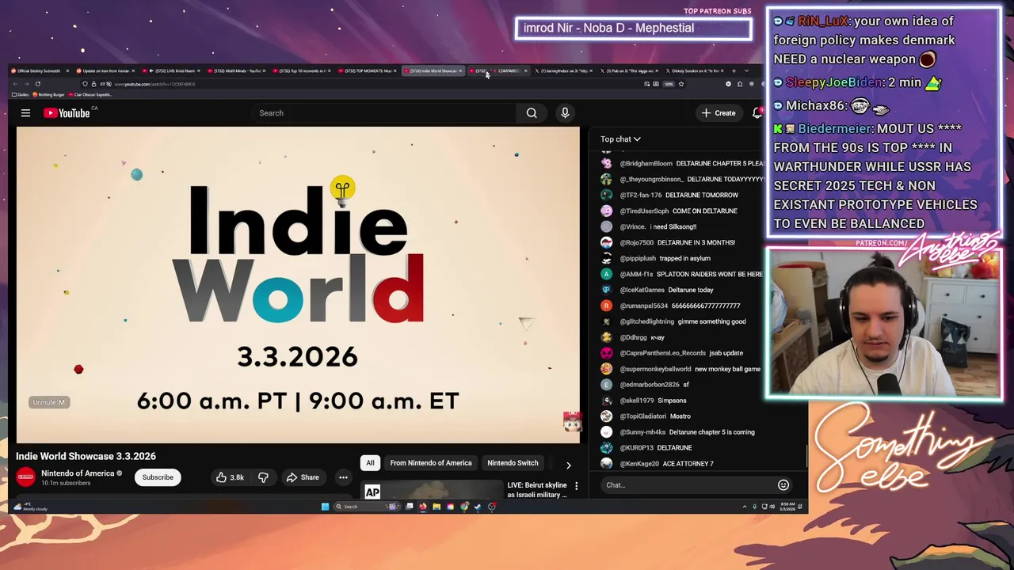
Task: Select the Nintendo Switch filter chip
Action: coord(513,463)
